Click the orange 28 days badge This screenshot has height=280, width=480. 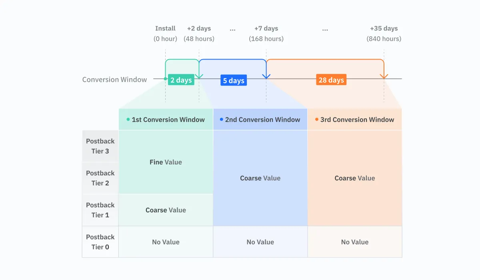331,80
